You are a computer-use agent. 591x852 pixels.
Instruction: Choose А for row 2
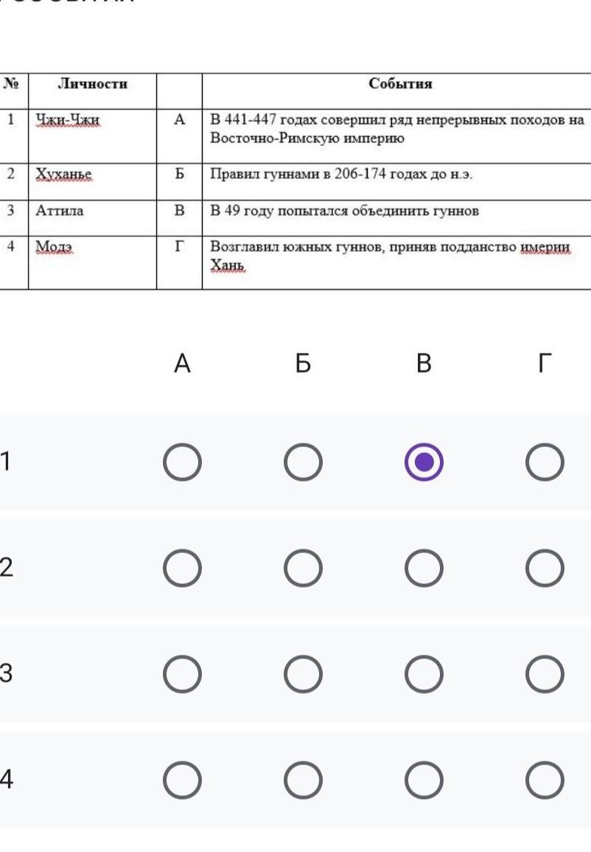182,568
